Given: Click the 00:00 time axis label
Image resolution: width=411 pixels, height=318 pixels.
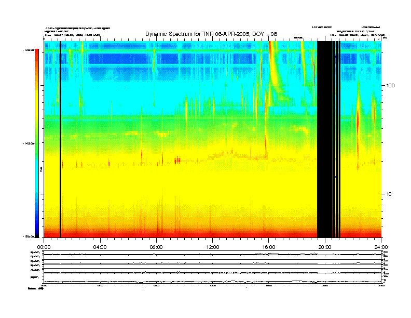Looking at the screenshot, I should click(x=44, y=247).
